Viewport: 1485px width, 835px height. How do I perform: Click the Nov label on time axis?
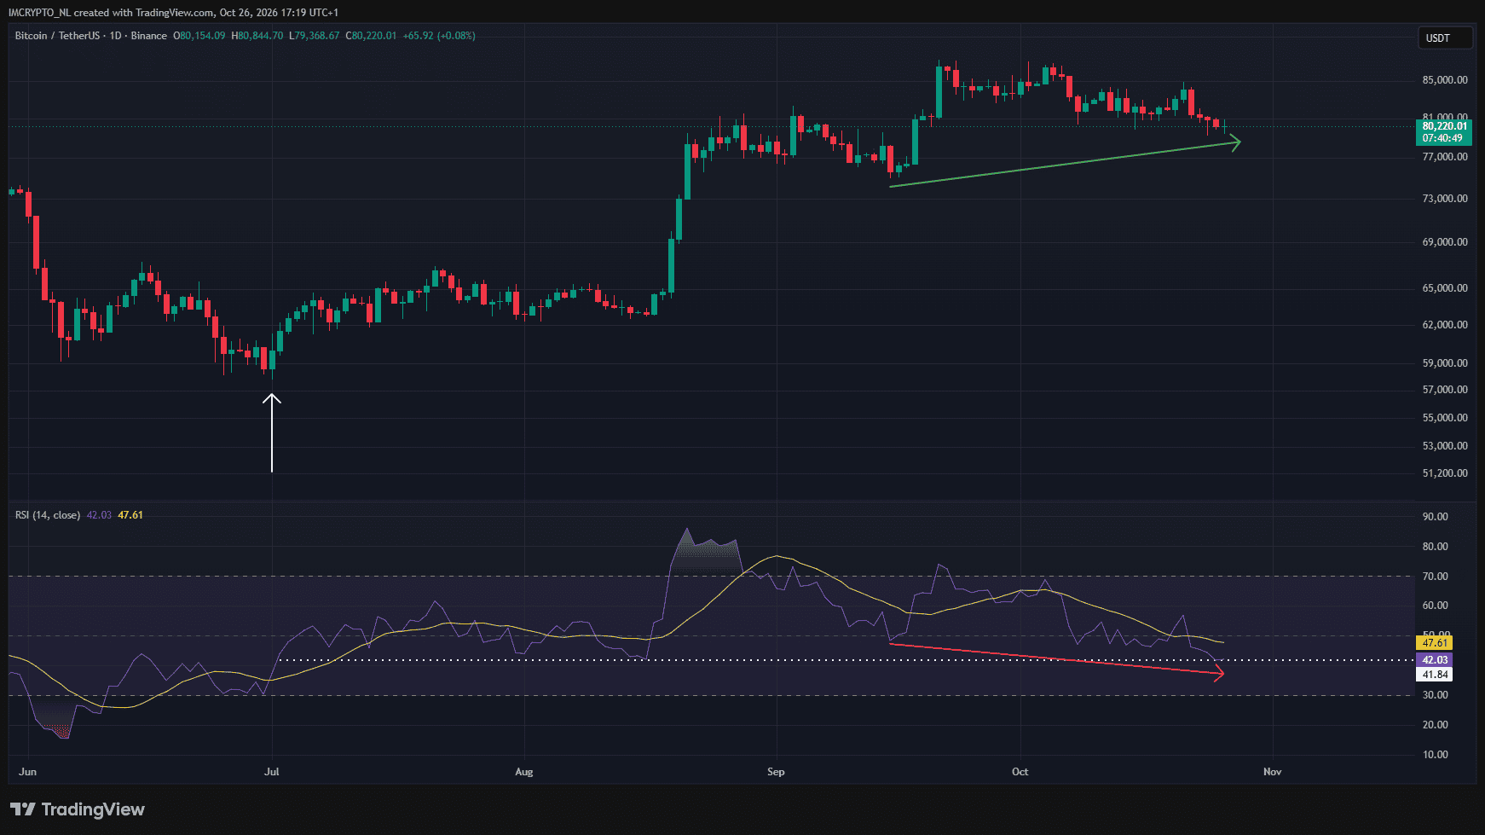(1272, 772)
